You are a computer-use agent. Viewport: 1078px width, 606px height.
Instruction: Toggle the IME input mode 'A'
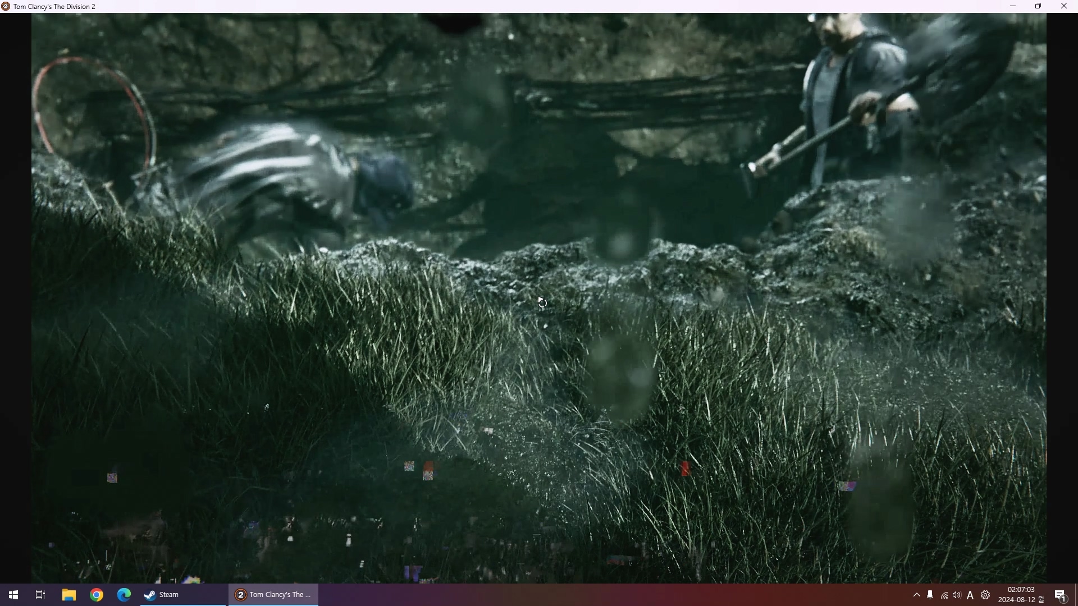[x=970, y=595]
